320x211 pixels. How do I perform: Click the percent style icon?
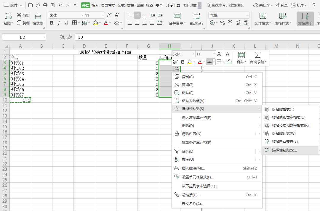[x=222, y=22]
